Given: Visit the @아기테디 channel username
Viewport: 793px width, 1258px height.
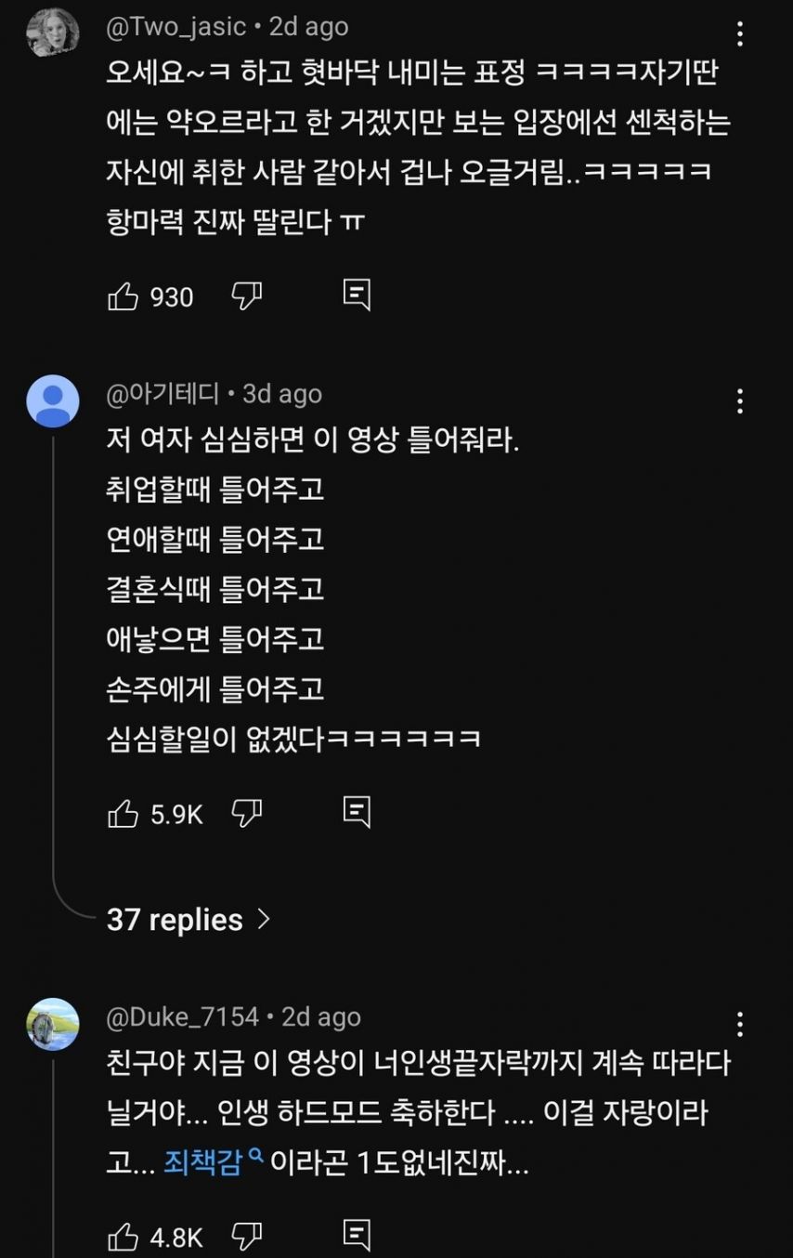Looking at the screenshot, I should click(x=162, y=394).
